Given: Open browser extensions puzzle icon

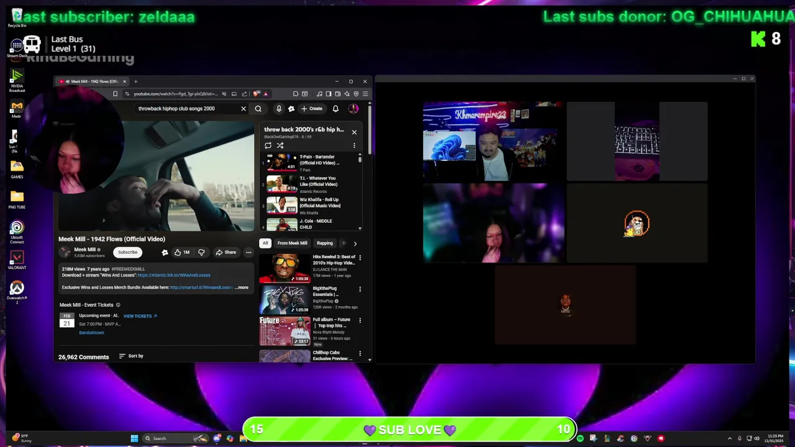Looking at the screenshot, I should (296, 94).
